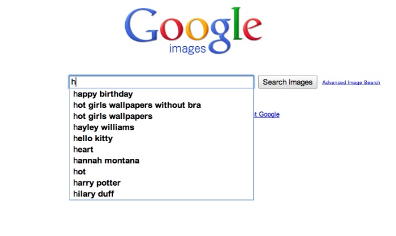Click the red letter 'e' in Google logo
Screen dimensions: 396x236
click(251, 33)
